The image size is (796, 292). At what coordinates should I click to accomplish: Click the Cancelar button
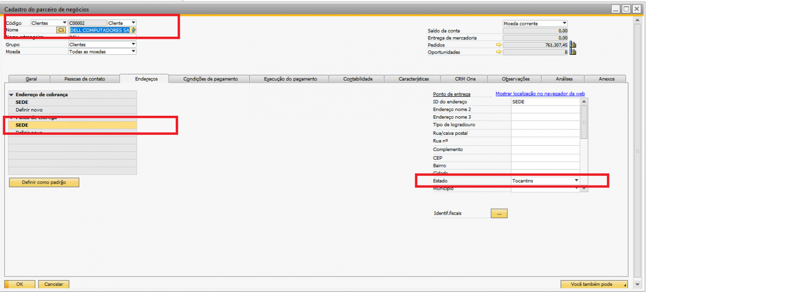[53, 284]
